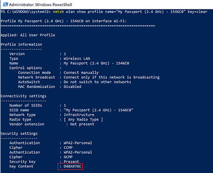Click the Key Content value D48A976C

pyautogui.click(x=72, y=166)
